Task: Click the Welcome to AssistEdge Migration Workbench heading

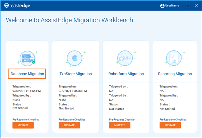Action: coord(69,20)
